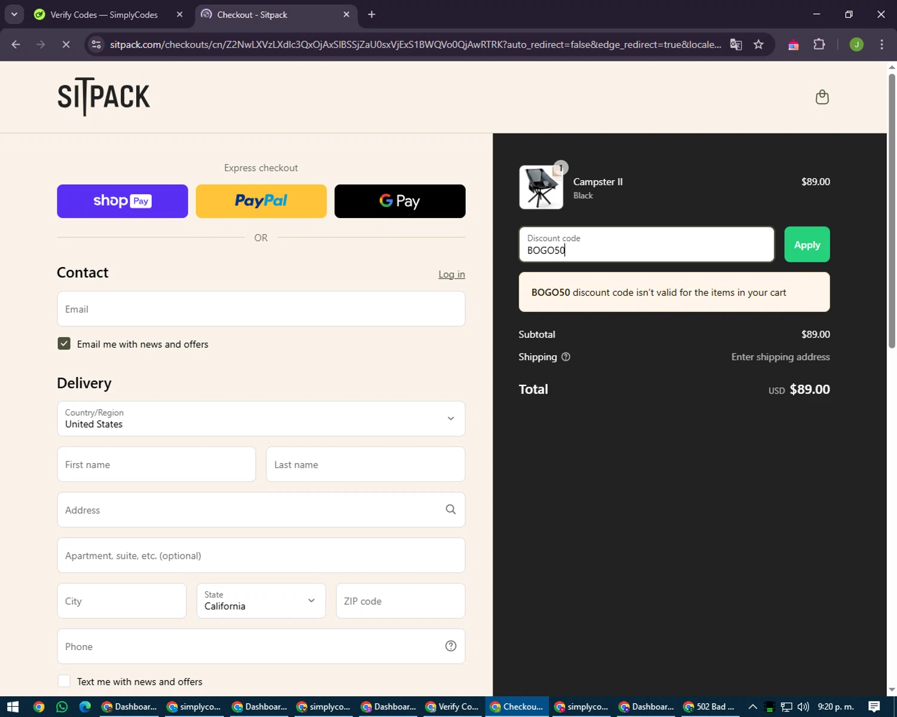
Task: Go back with the browser back arrow
Action: [16, 45]
